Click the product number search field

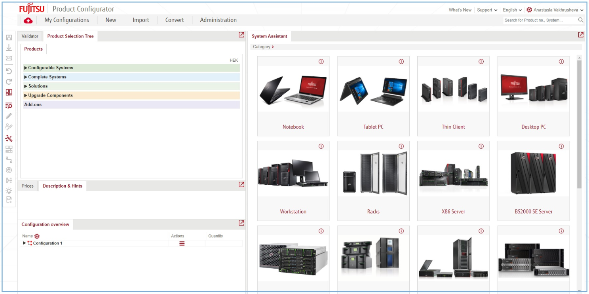(540, 20)
